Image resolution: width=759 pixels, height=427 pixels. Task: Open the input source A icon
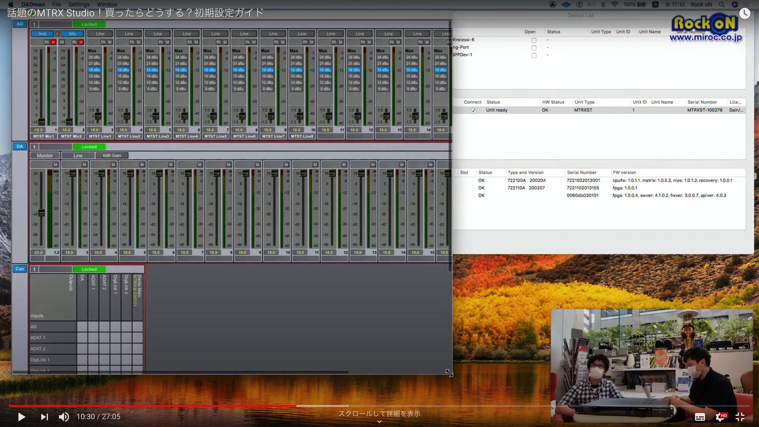[x=655, y=4]
